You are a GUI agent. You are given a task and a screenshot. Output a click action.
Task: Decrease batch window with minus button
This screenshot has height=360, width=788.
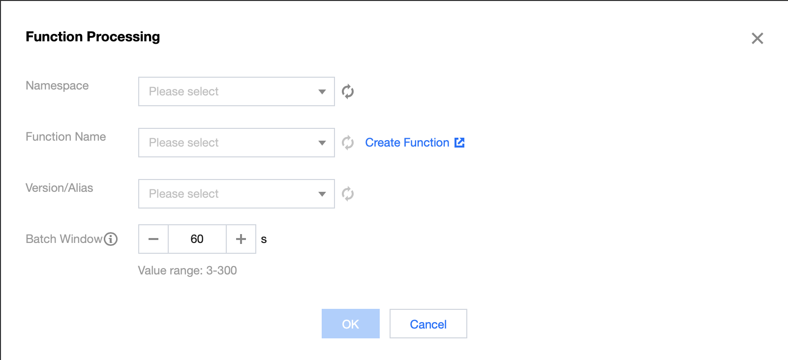(x=153, y=239)
